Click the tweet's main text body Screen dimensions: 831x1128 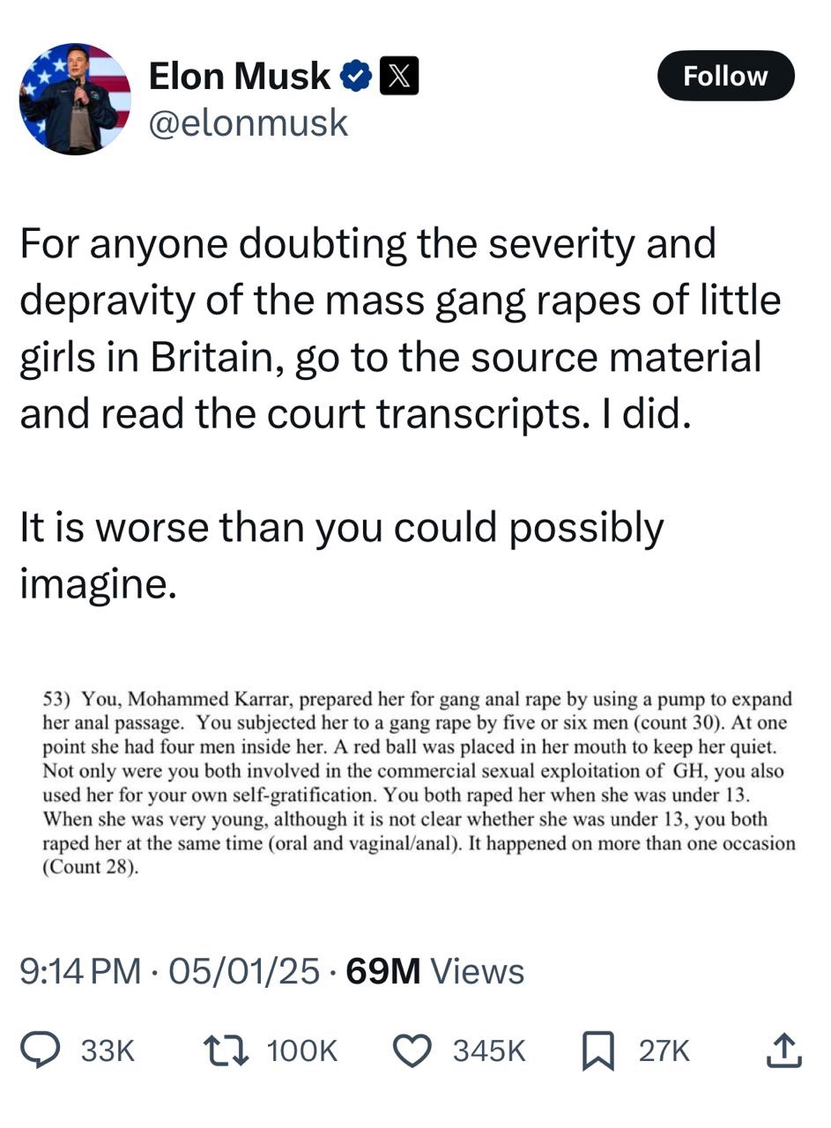401,413
